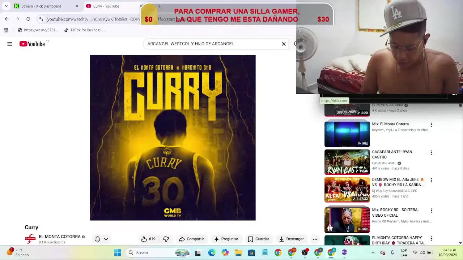Open the browser apps grid shortcut
The image size is (463, 260).
point(6,30)
